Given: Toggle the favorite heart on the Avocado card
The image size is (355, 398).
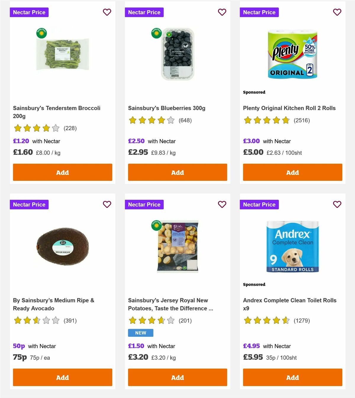Looking at the screenshot, I should (x=107, y=204).
